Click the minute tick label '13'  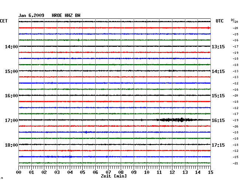[x=185, y=172]
